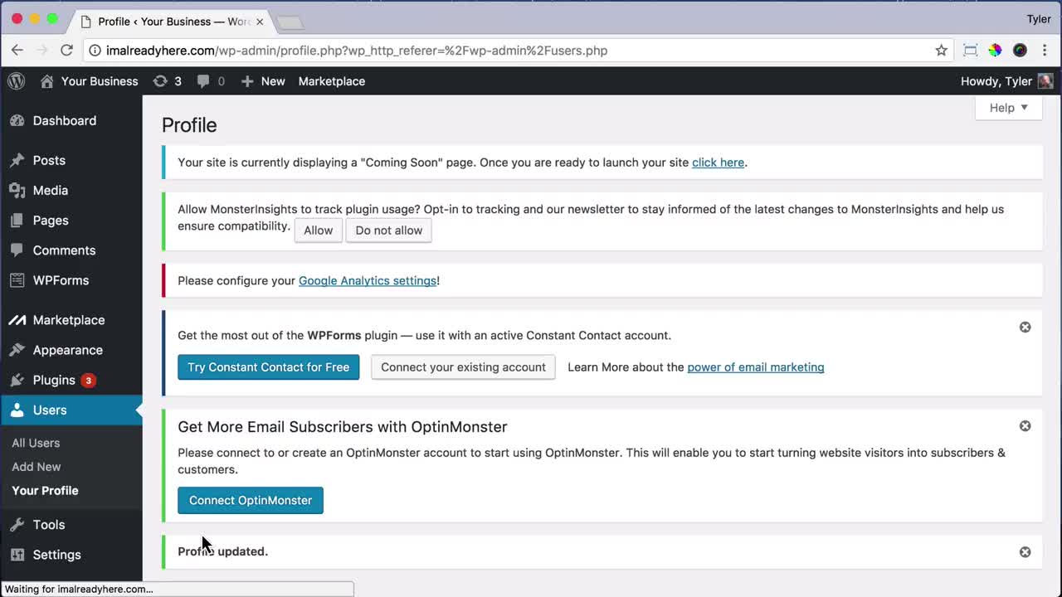Click the Users person icon

[x=17, y=410]
